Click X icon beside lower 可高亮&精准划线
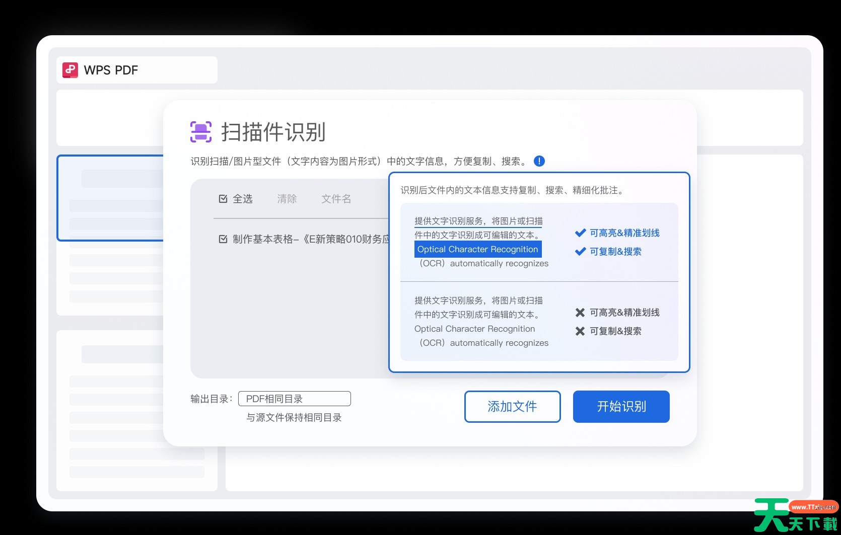The height and width of the screenshot is (535, 841). tap(580, 313)
